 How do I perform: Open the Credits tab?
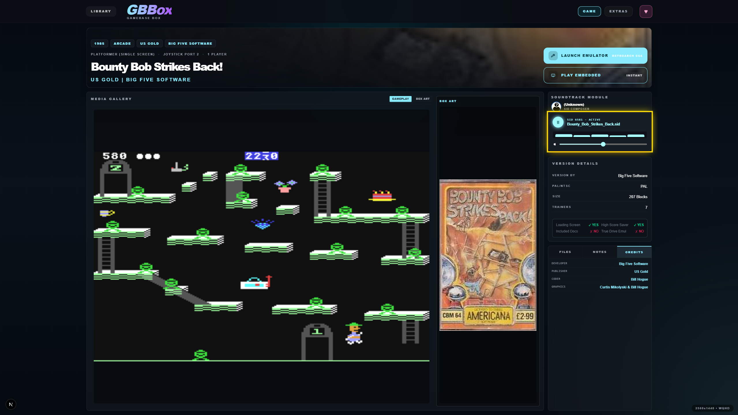click(634, 252)
